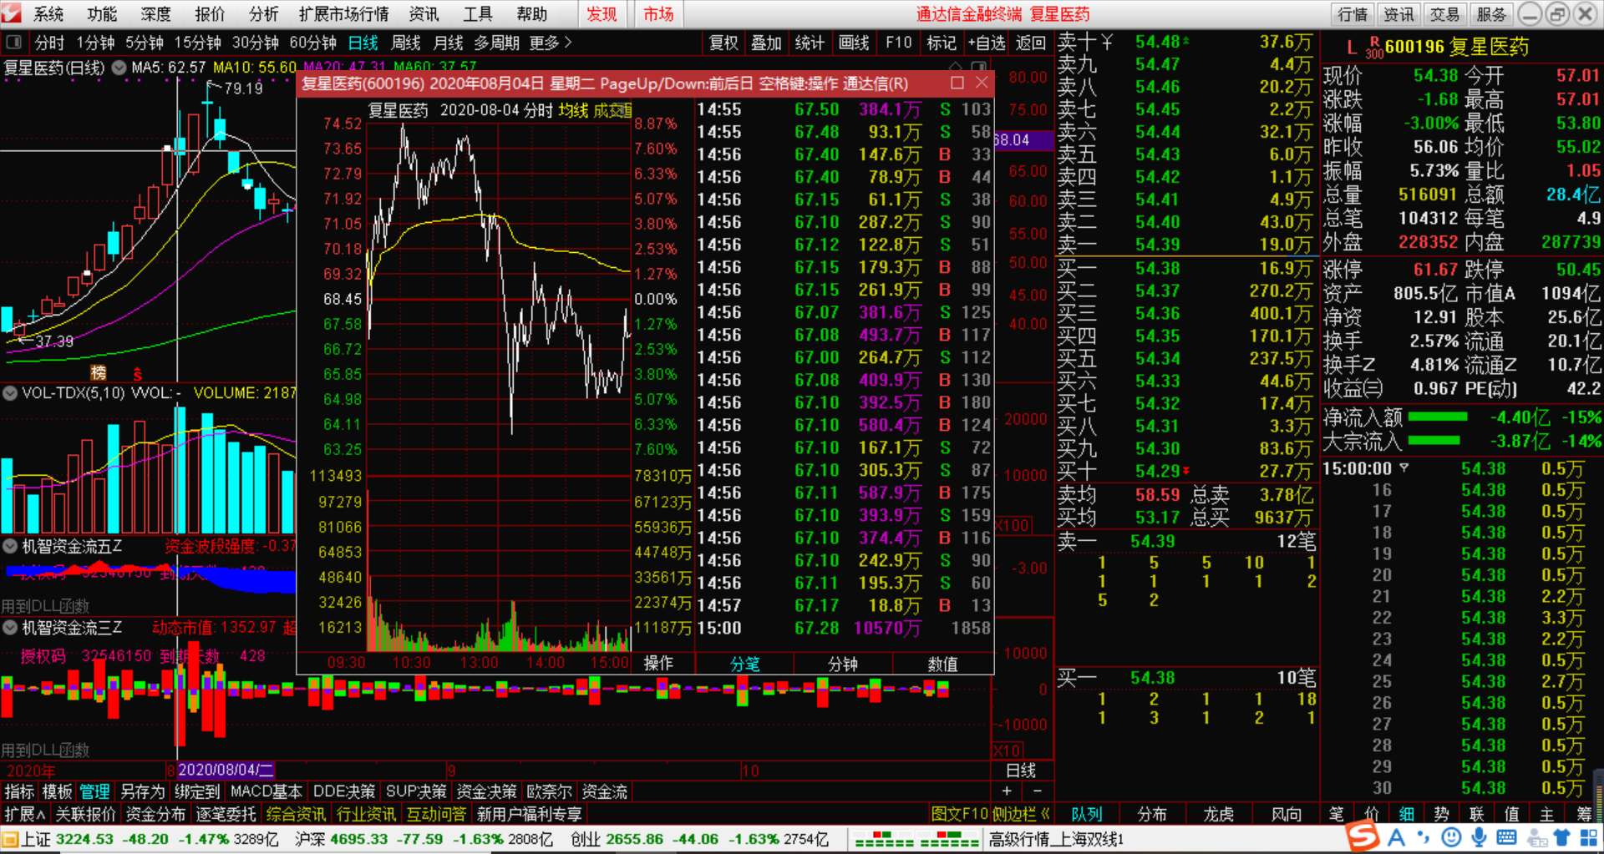Click the 净流入额 green bar
Viewport: 1604px width, 854px height.
(x=1438, y=417)
